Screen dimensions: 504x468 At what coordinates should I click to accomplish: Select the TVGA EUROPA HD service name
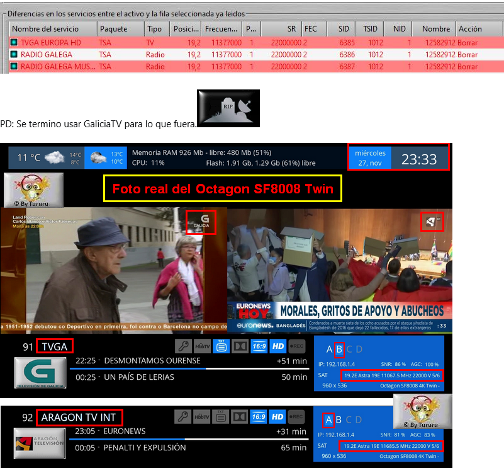[51, 42]
